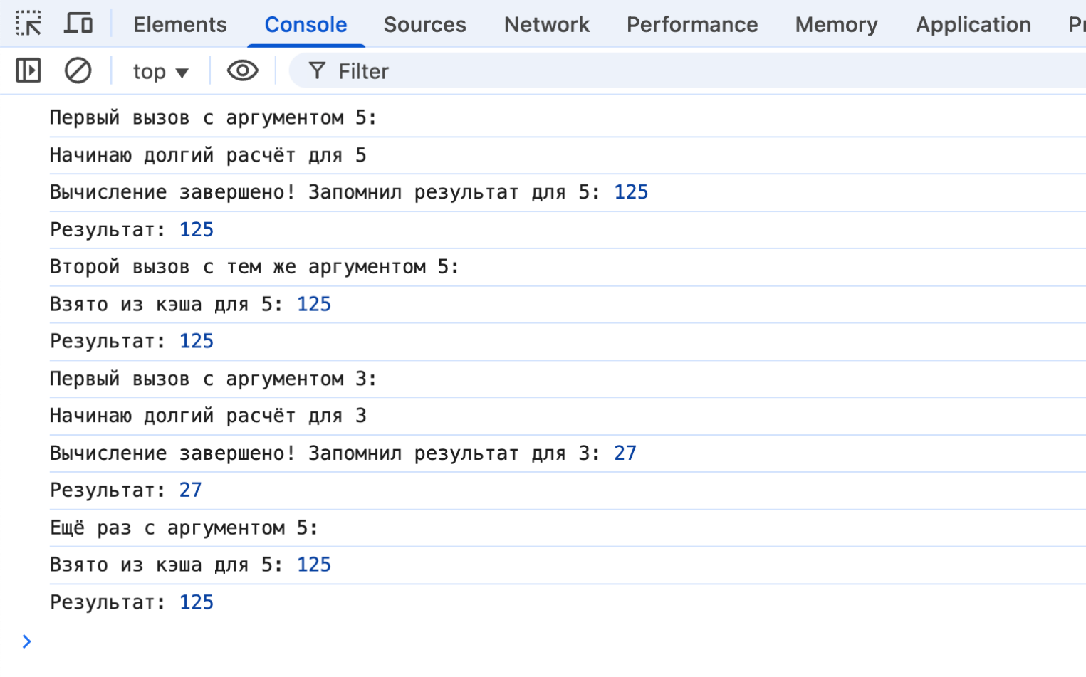Activate the inspect element picker icon
This screenshot has height=677, width=1086.
click(28, 24)
